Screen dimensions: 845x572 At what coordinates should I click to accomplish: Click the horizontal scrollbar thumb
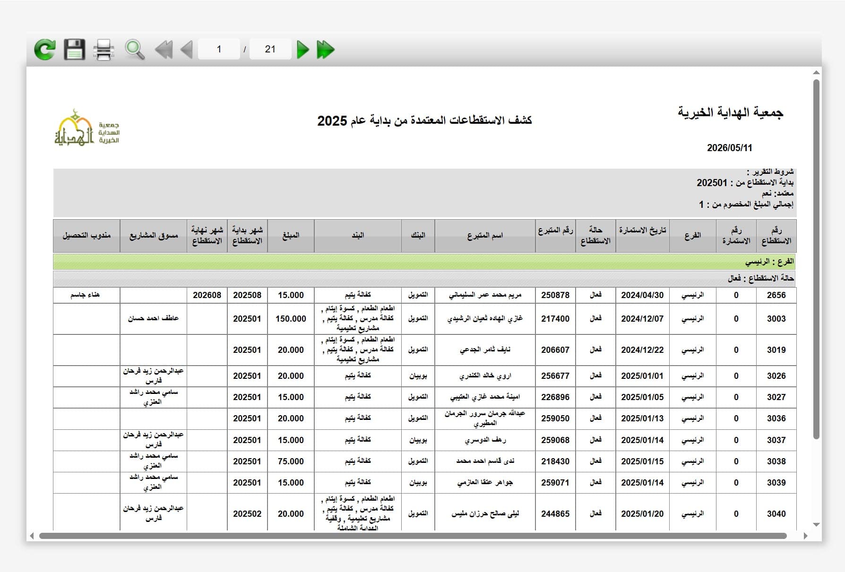point(413,536)
